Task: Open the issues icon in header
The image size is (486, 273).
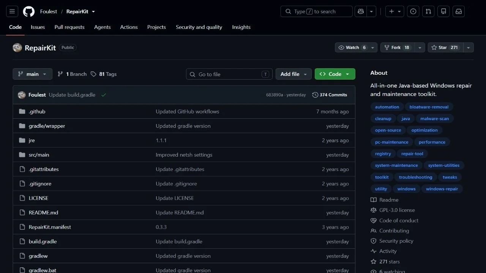Action: 413,11
